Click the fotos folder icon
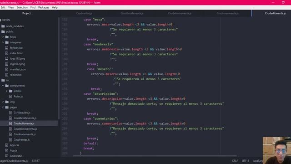 (x=7, y=37)
